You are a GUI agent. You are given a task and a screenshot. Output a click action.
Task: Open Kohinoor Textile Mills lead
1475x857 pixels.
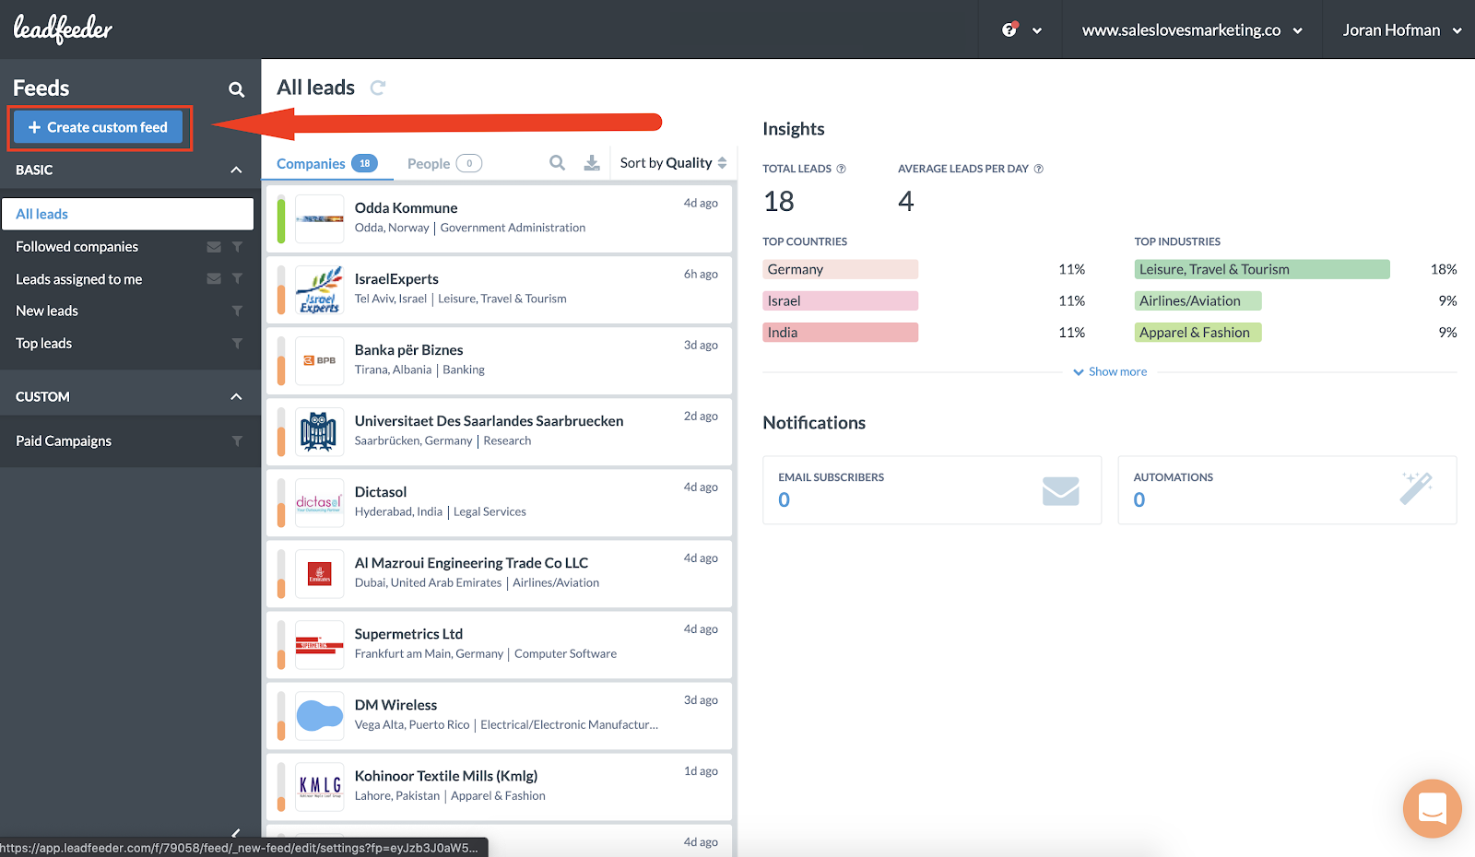coord(499,786)
